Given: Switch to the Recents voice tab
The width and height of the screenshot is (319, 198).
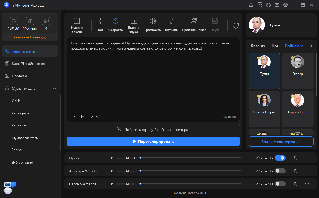Looking at the screenshot, I should [x=258, y=46].
